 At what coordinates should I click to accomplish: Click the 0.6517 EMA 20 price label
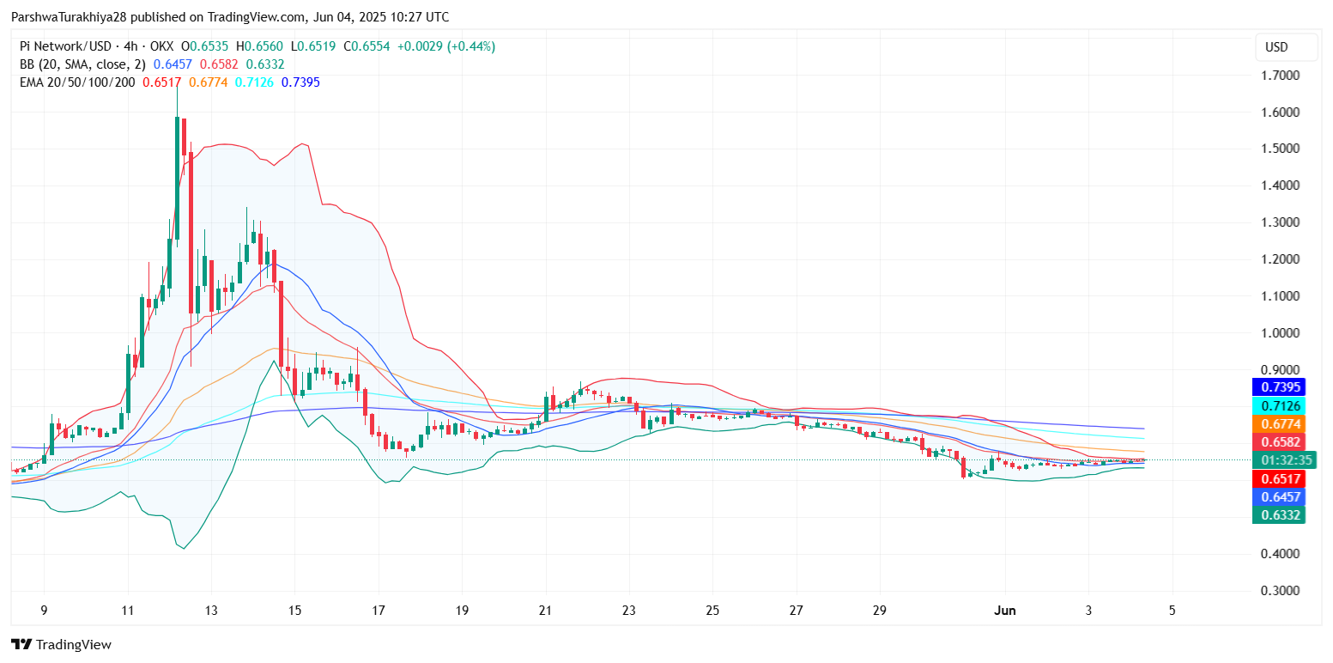tap(1278, 478)
